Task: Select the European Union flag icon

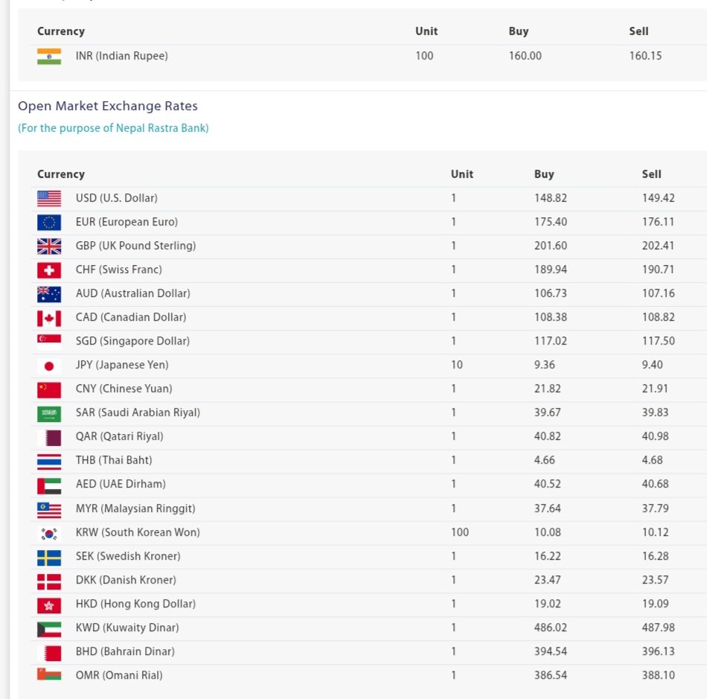Action: coord(49,223)
